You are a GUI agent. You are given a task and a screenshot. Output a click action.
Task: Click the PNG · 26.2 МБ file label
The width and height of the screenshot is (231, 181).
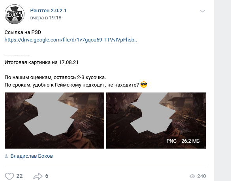[183, 141]
